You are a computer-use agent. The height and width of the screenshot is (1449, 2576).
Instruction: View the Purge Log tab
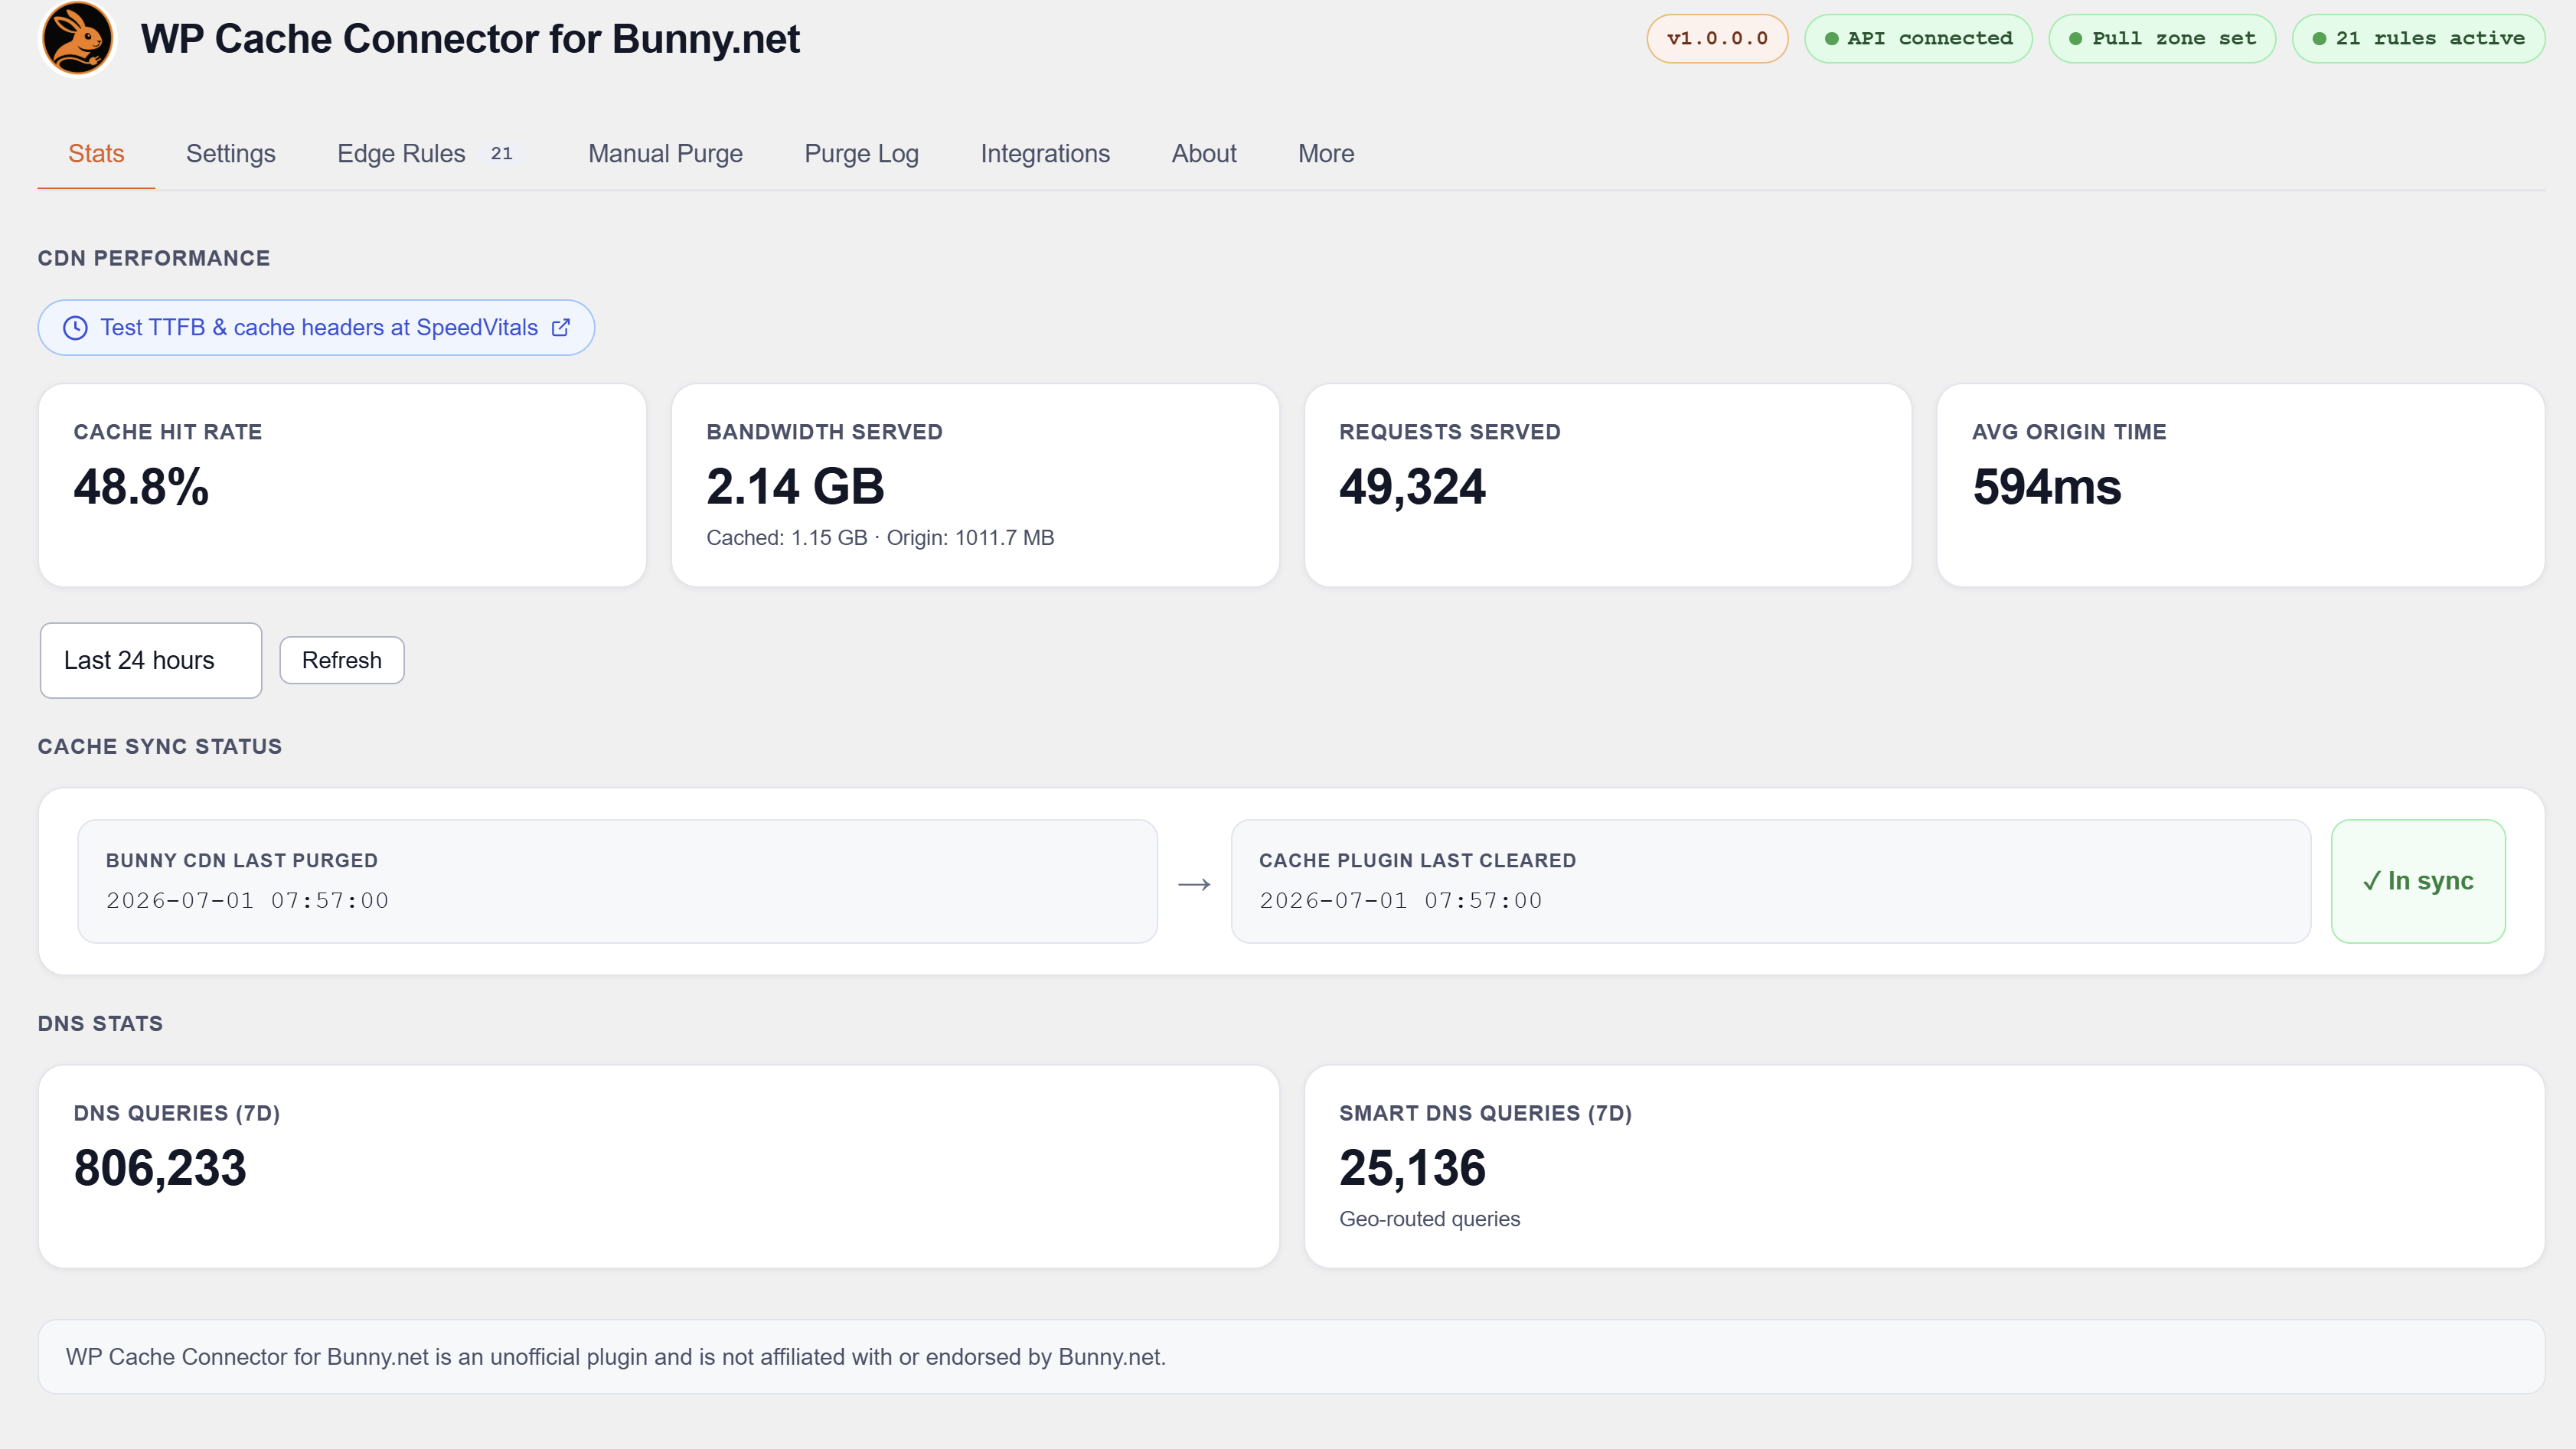click(861, 154)
